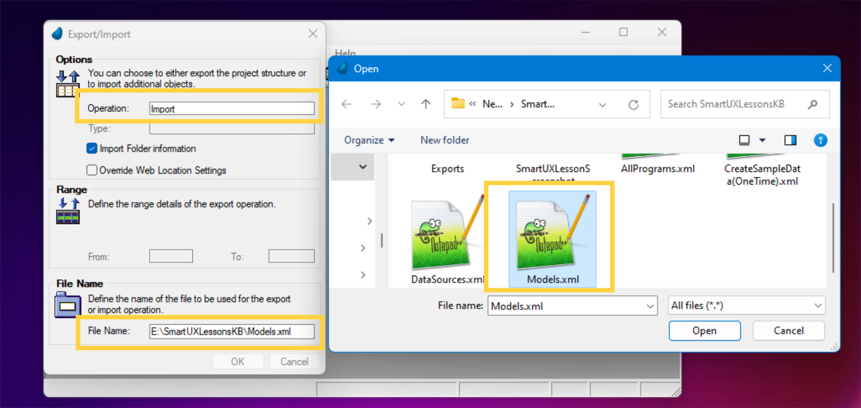Open the Recent locations dropdown arrow
The image size is (861, 408).
(401, 104)
